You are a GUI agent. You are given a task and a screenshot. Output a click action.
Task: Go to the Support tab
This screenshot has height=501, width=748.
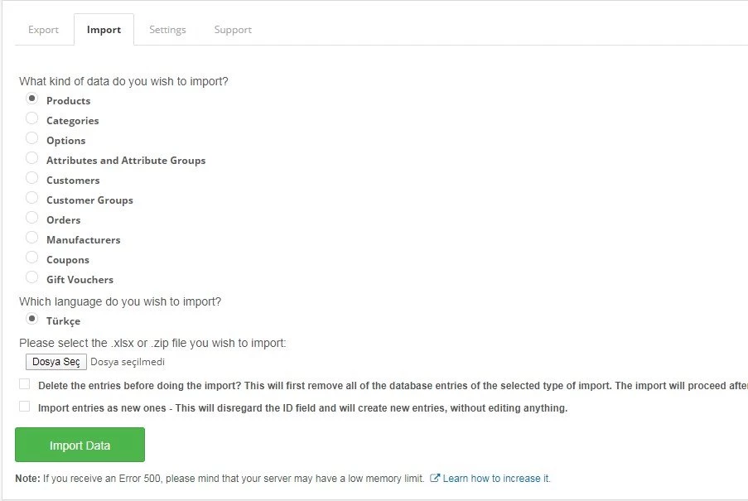pyautogui.click(x=232, y=29)
